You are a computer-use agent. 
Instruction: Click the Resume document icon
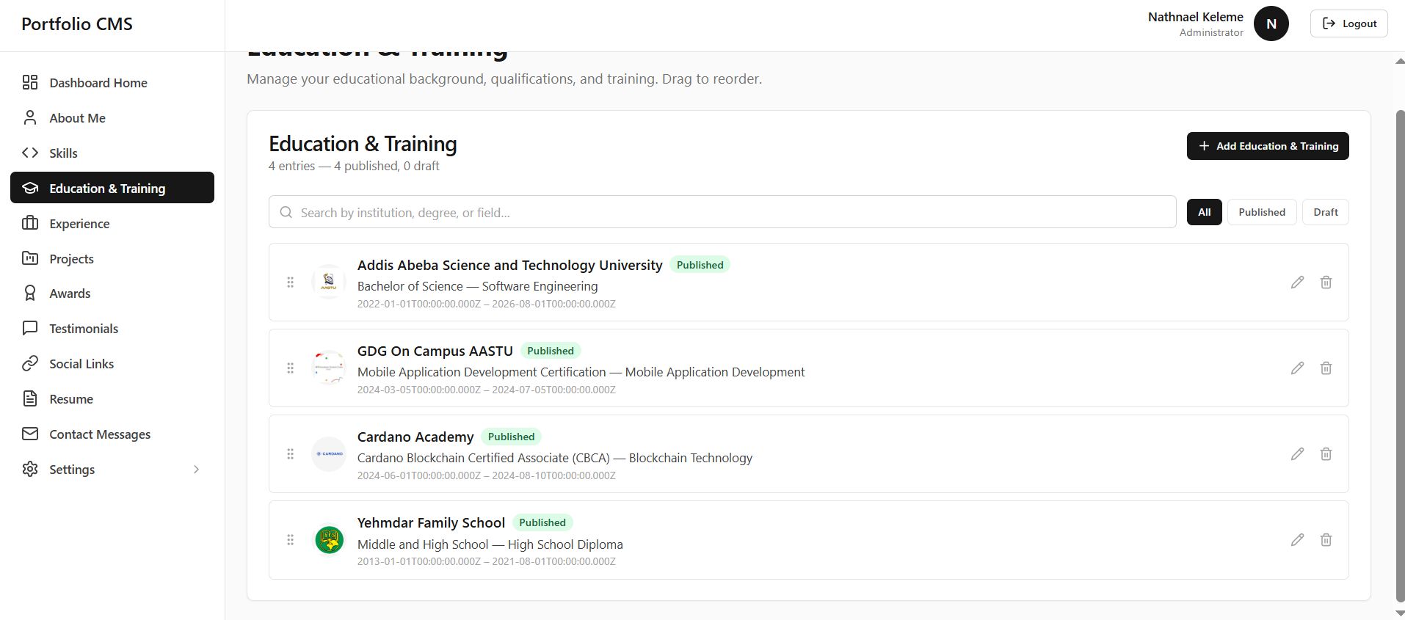click(30, 398)
